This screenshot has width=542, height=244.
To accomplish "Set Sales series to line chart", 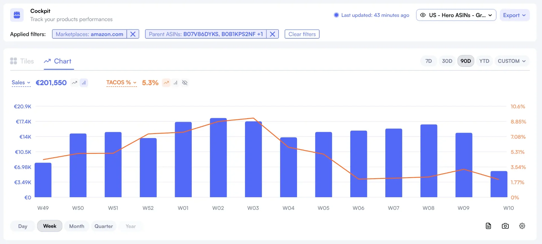I will [75, 83].
